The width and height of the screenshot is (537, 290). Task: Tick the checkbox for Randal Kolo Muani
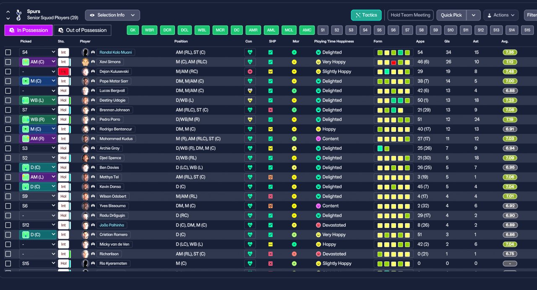point(8,52)
